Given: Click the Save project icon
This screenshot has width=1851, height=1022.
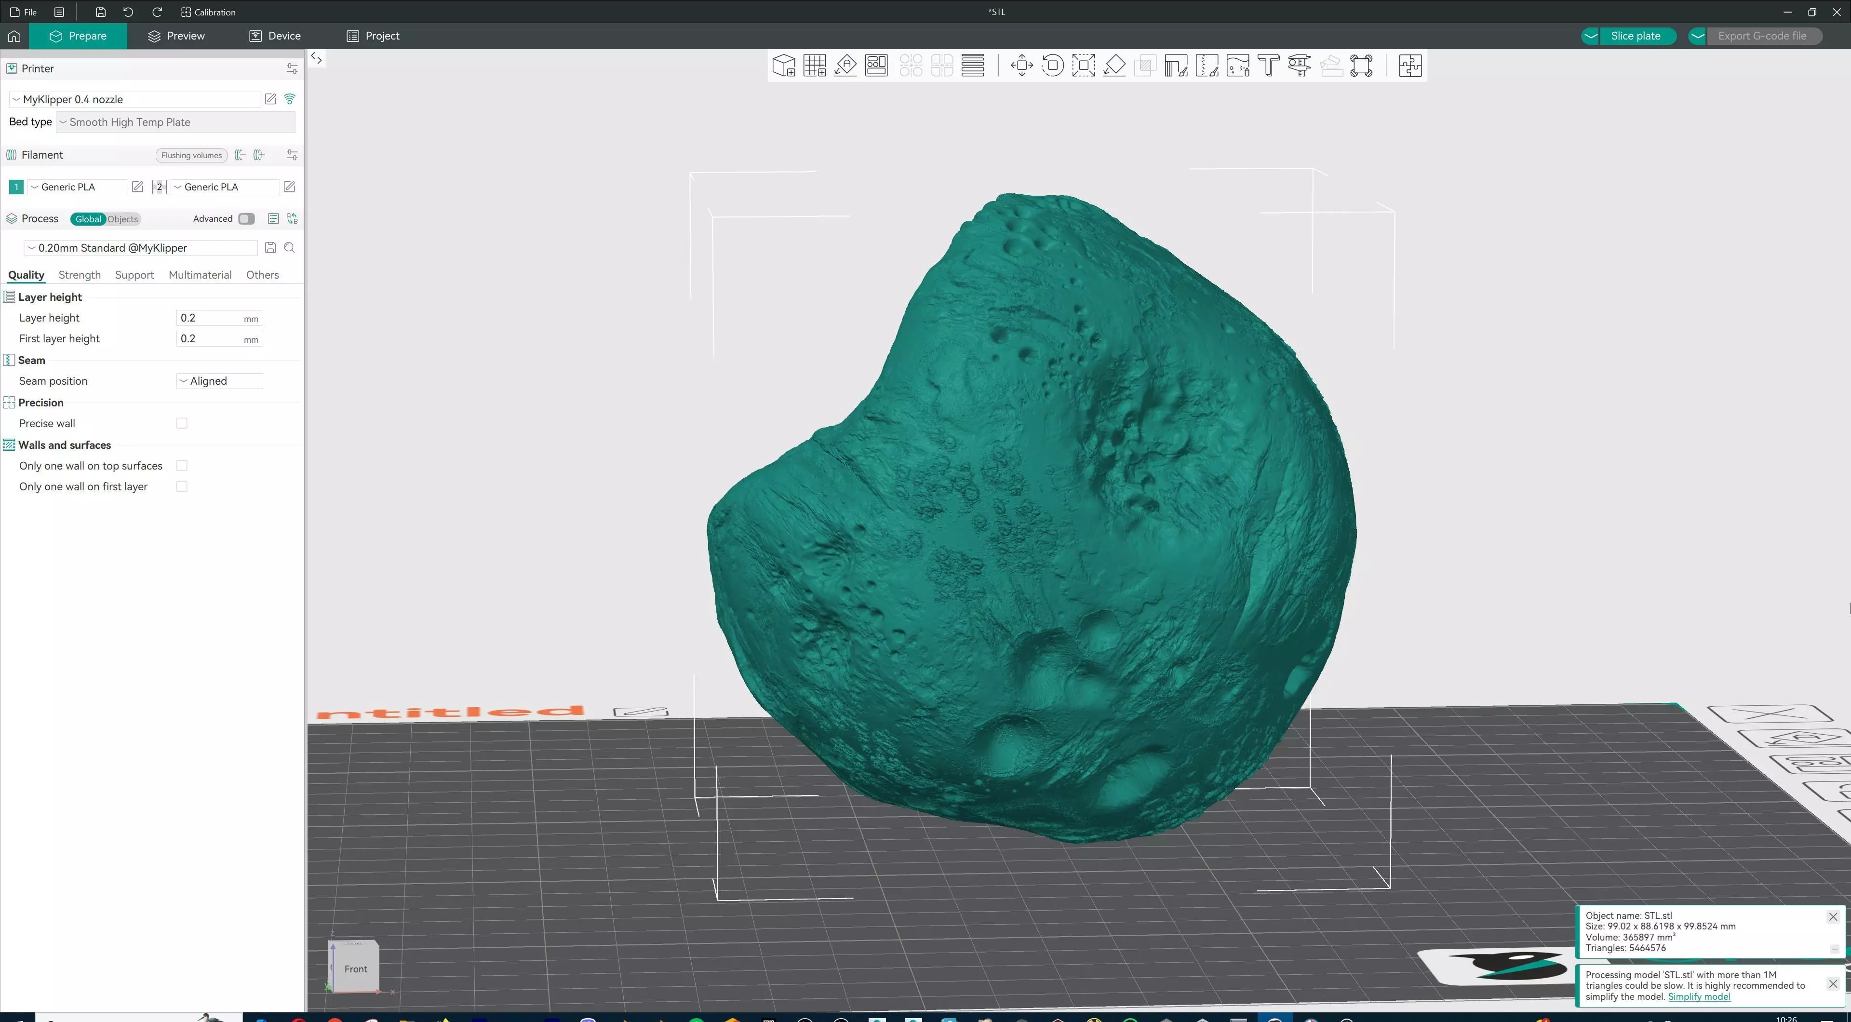Looking at the screenshot, I should [101, 12].
